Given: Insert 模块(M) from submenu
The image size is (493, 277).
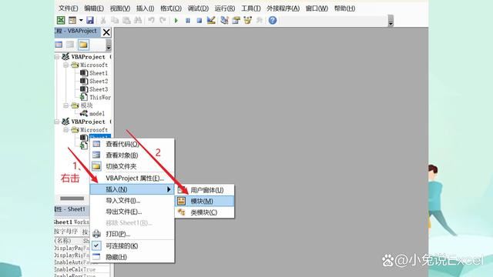Looking at the screenshot, I should [x=205, y=201].
